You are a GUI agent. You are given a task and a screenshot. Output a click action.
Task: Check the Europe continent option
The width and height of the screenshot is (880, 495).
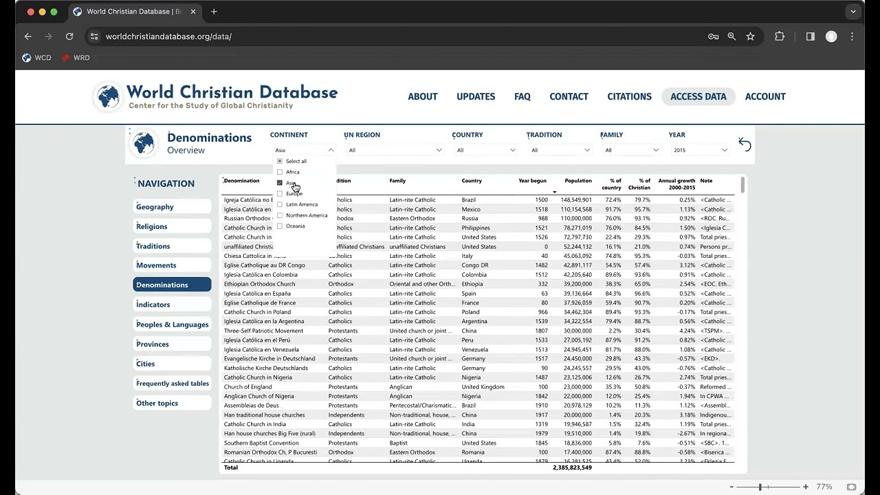click(x=279, y=193)
